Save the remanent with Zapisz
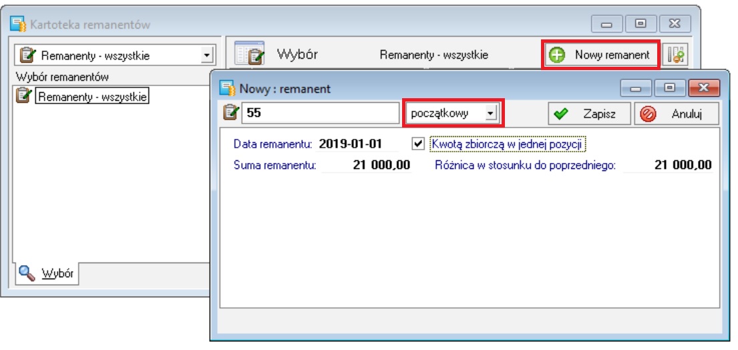 589,114
